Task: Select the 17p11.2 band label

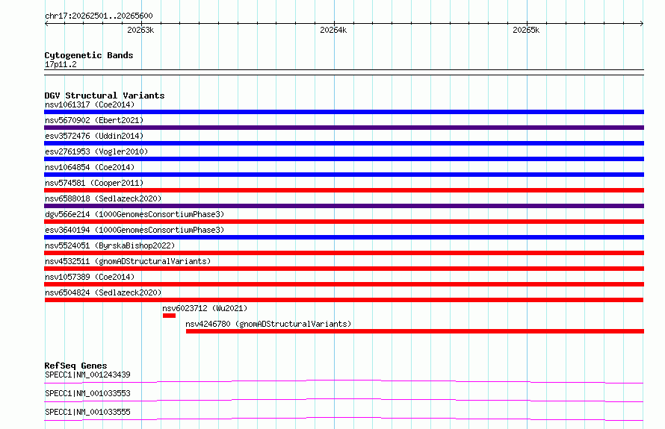Action: 61,64
